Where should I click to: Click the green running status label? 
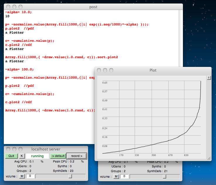37,156
